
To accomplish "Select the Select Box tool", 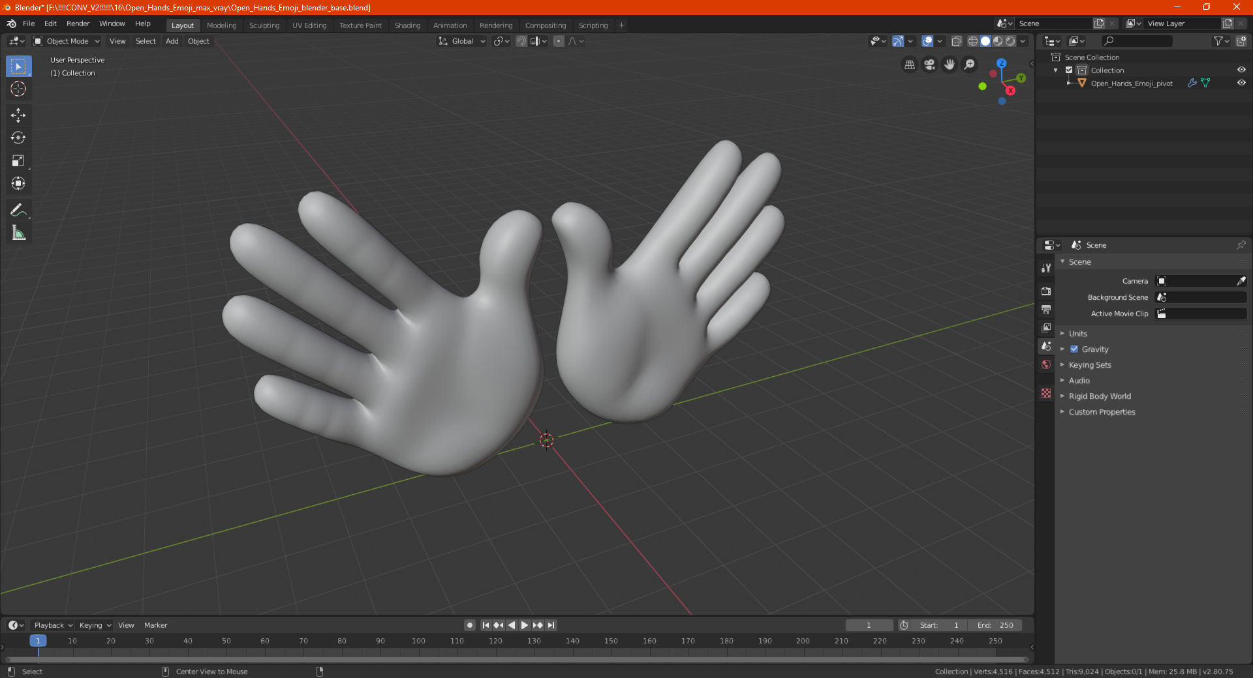I will [18, 66].
